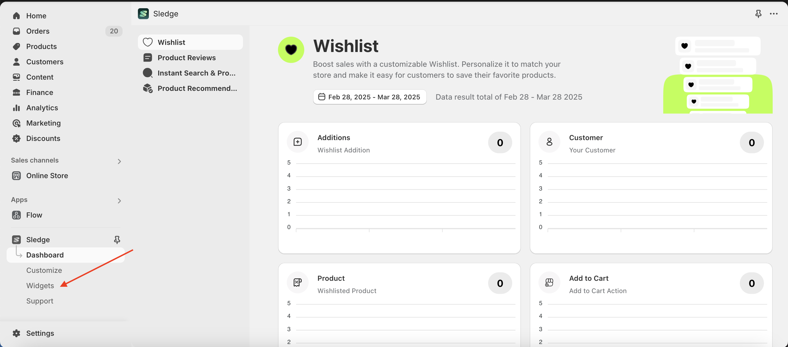Click the Customers person icon
The image size is (788, 347).
pos(16,62)
